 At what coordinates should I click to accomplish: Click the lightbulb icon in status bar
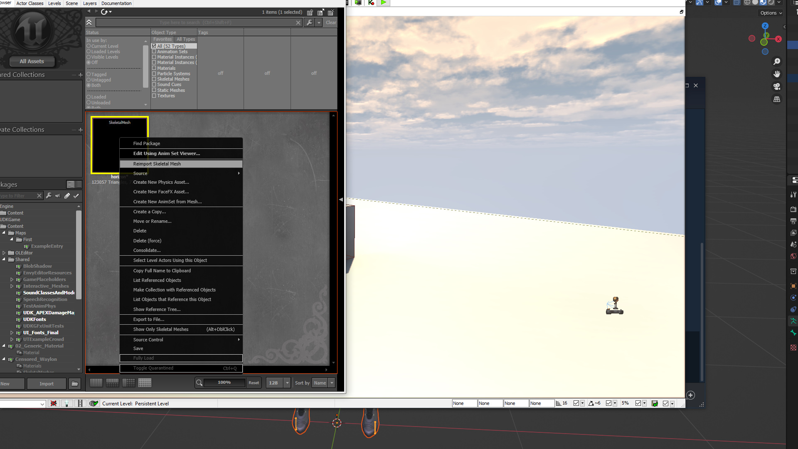coord(66,403)
